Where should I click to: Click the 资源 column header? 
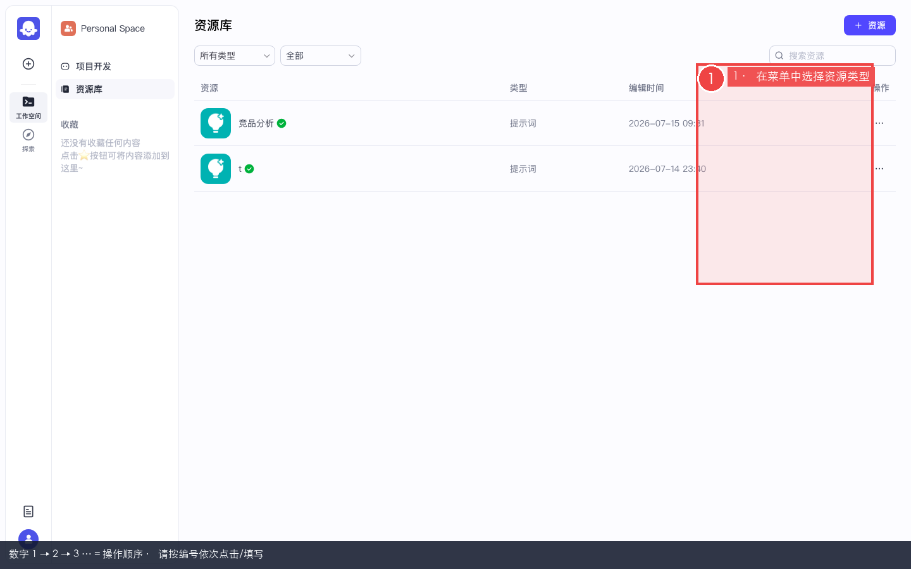[209, 88]
